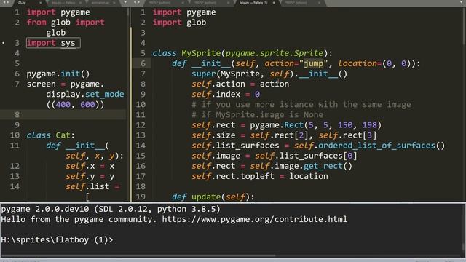This screenshot has width=466, height=262.
Task: Click the highlighted word 'jump' in __init__
Action: click(314, 63)
